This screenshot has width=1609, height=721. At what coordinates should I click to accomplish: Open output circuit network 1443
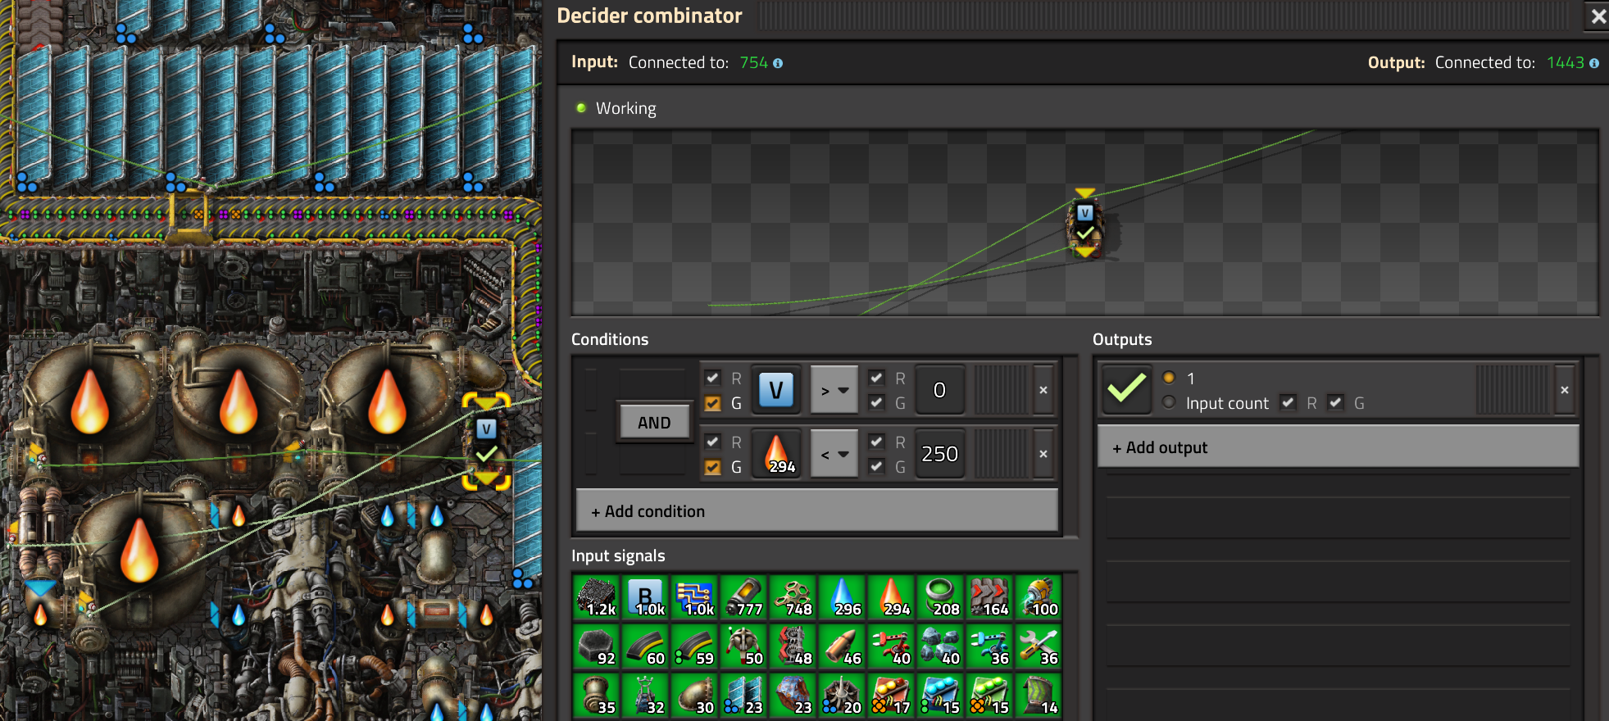(1565, 63)
